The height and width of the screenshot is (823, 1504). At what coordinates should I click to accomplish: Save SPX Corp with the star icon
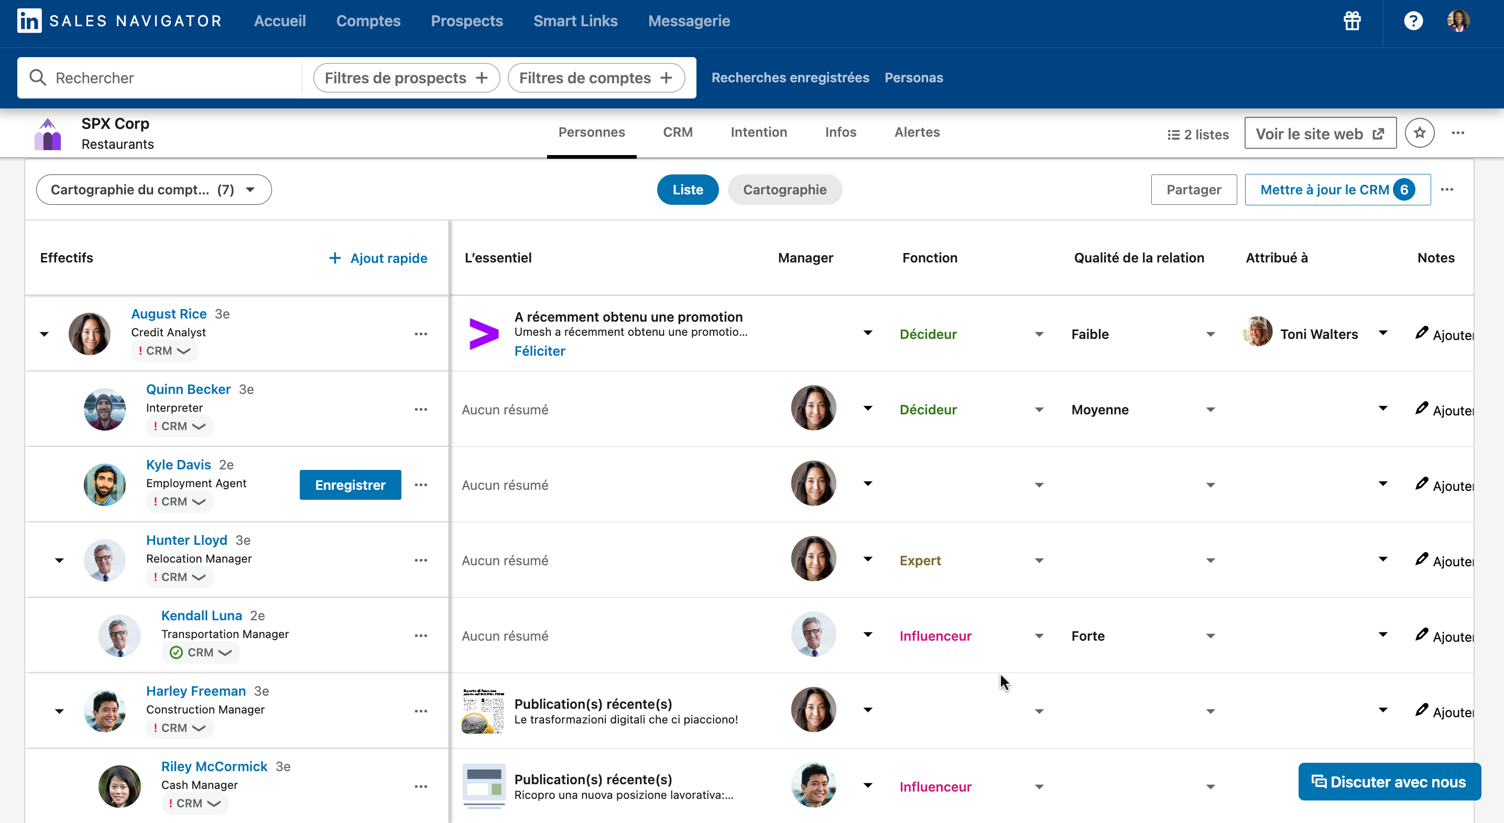pyautogui.click(x=1419, y=133)
